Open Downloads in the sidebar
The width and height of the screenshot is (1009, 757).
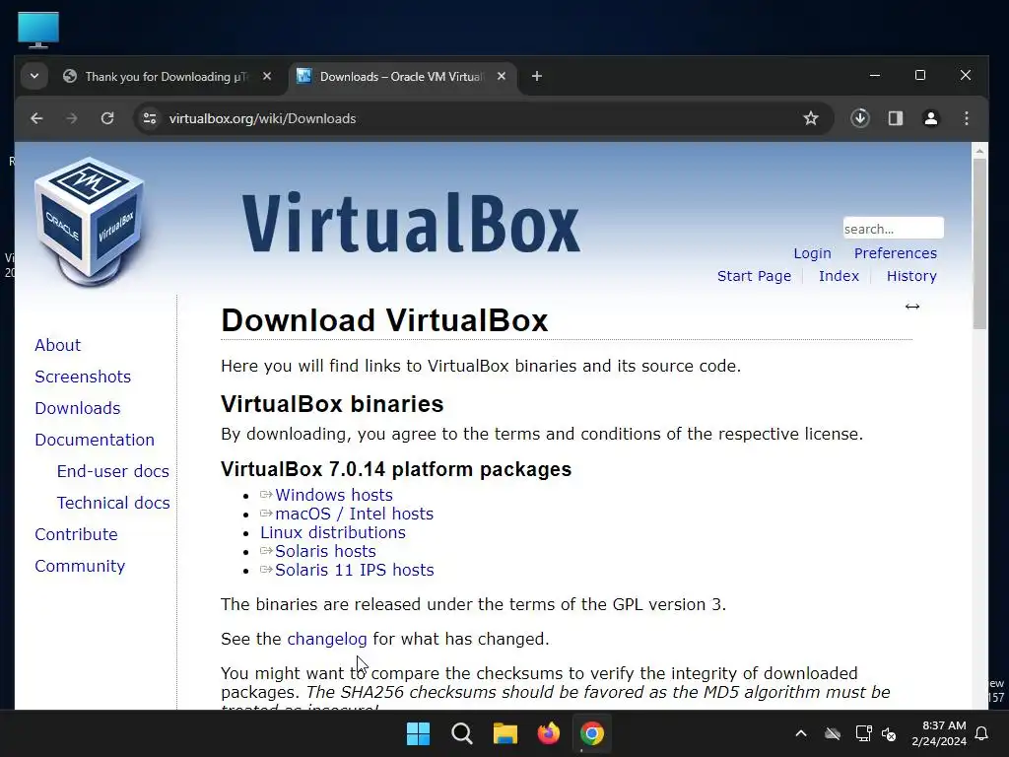(78, 408)
